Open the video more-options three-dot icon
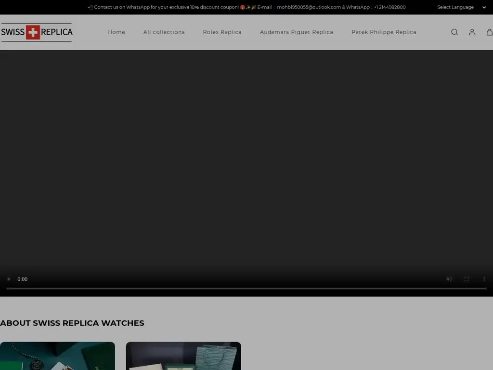Viewport: 493px width, 370px height. pos(484,279)
